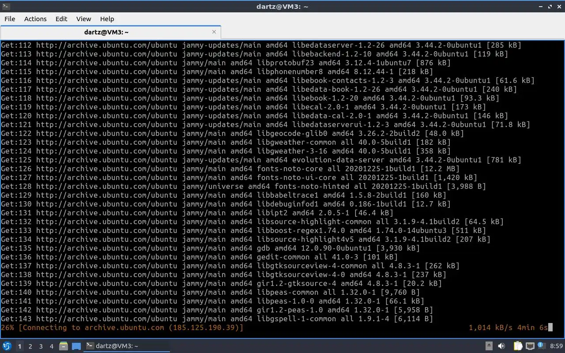The image size is (565, 353).
Task: Click the Get:124 libgweather-3-16 line
Action: point(226,151)
